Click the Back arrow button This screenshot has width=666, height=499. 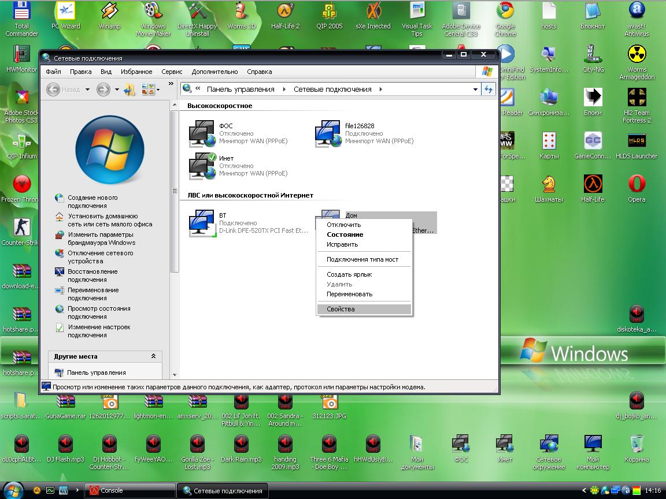coord(53,90)
